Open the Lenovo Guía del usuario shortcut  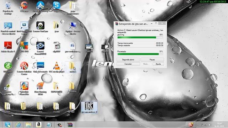click(x=40, y=67)
